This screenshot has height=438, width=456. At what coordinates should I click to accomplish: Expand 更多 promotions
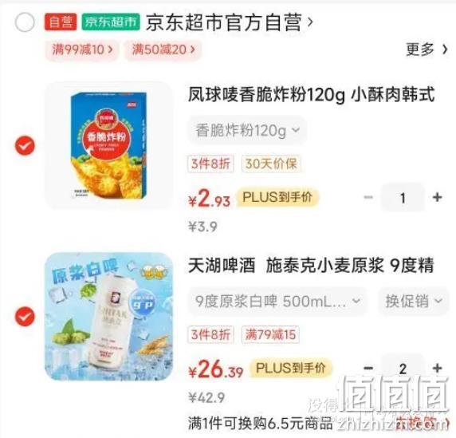click(427, 49)
